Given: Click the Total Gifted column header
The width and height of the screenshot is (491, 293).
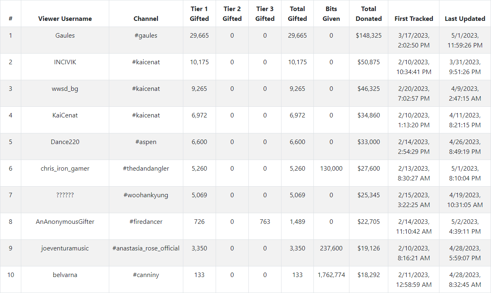Looking at the screenshot, I should [297, 14].
